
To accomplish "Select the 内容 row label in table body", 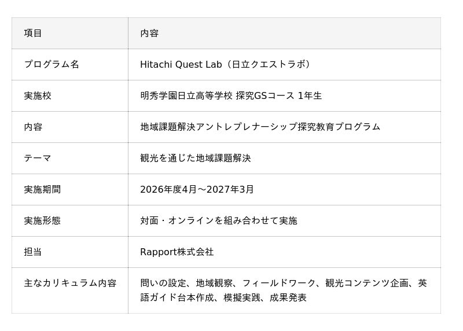I will (33, 127).
